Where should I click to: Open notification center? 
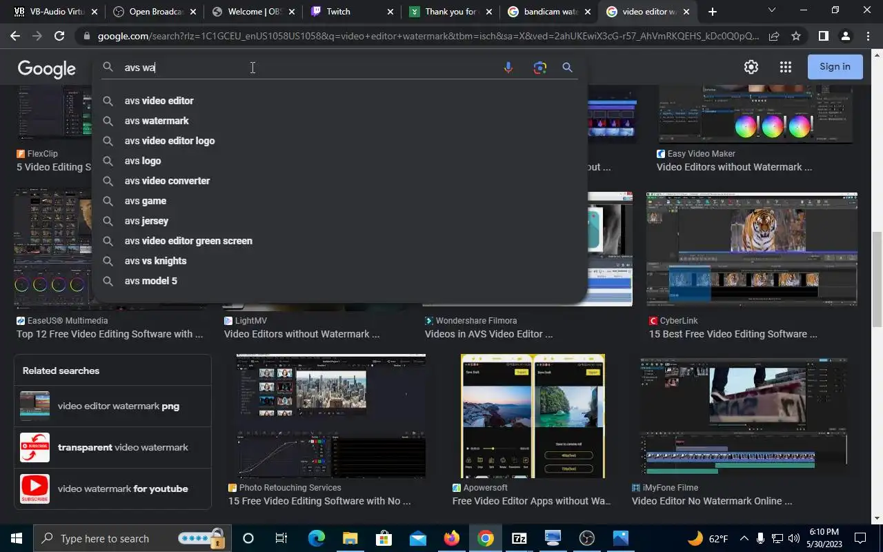(860, 538)
